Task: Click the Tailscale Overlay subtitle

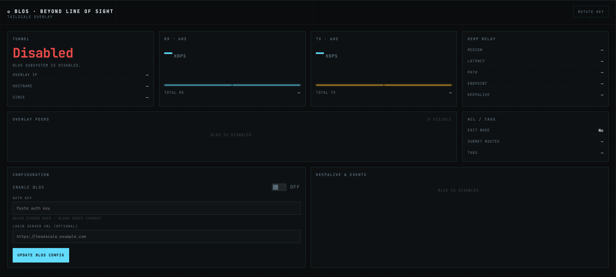Action: (30, 17)
